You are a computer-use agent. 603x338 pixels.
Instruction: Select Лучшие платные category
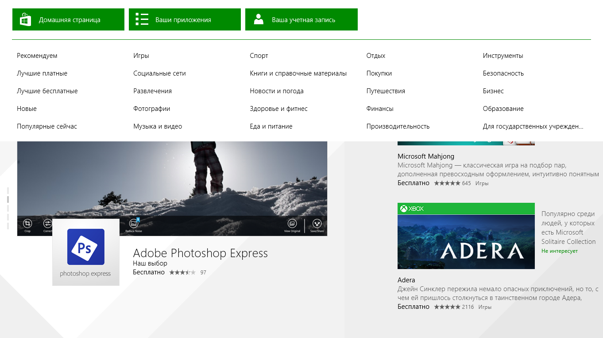click(x=42, y=73)
